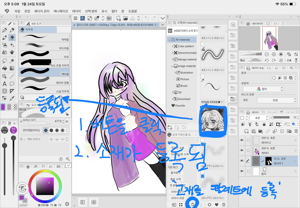Select the Gradient tool

(12, 68)
